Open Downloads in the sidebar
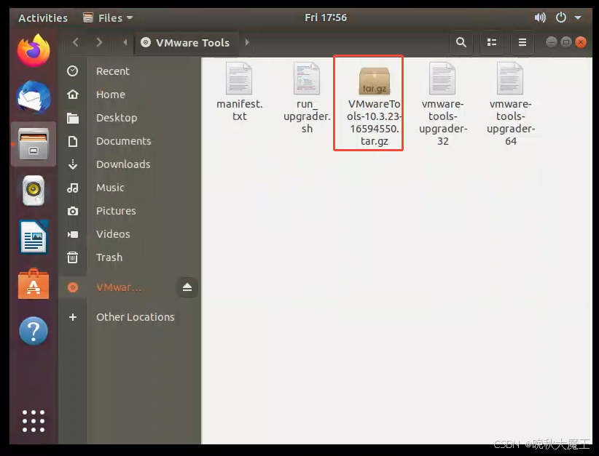599x456 pixels. (x=123, y=164)
